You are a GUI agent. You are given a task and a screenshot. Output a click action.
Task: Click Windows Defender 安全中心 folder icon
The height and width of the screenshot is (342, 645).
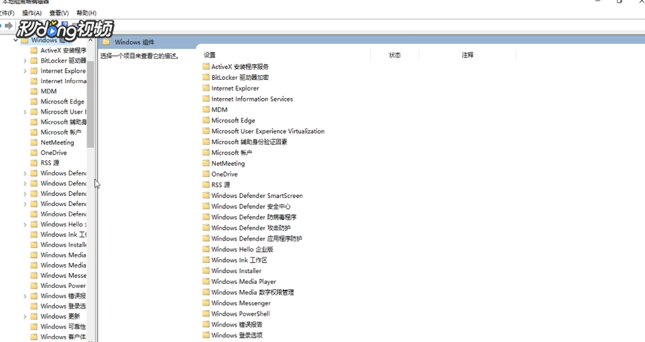click(206, 205)
